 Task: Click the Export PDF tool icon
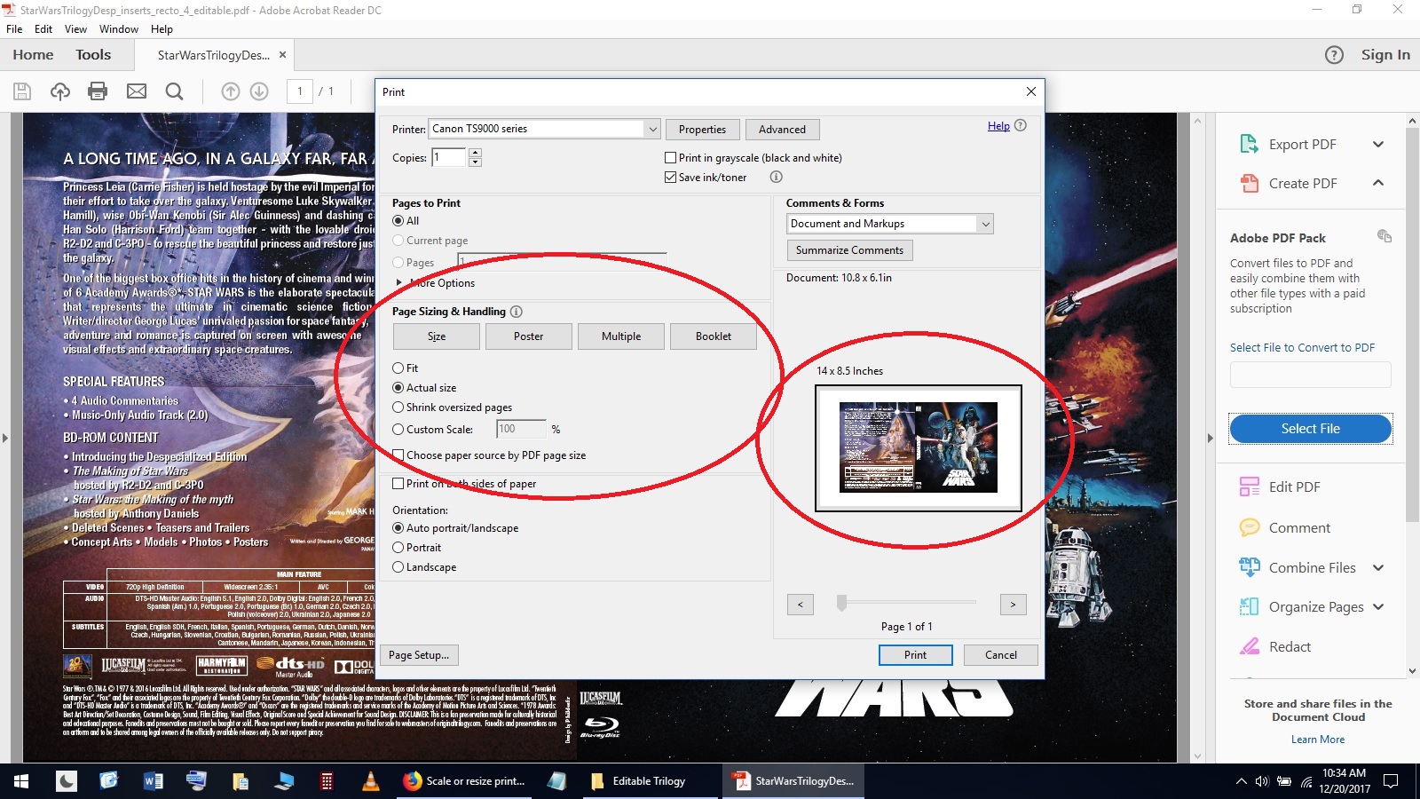click(x=1250, y=144)
